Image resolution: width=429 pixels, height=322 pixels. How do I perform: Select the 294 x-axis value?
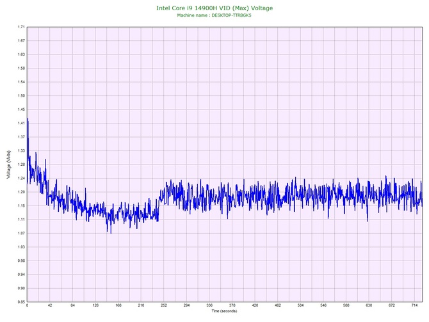[186, 305]
